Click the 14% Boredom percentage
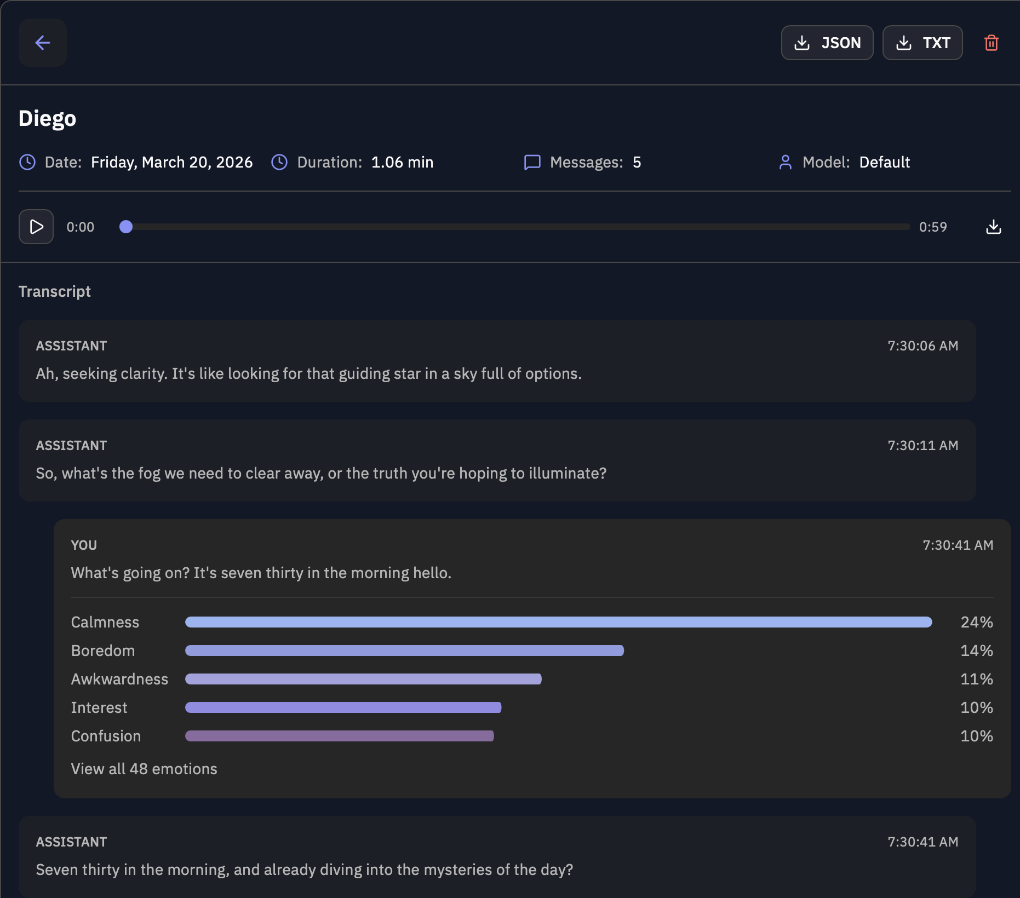 click(x=977, y=651)
